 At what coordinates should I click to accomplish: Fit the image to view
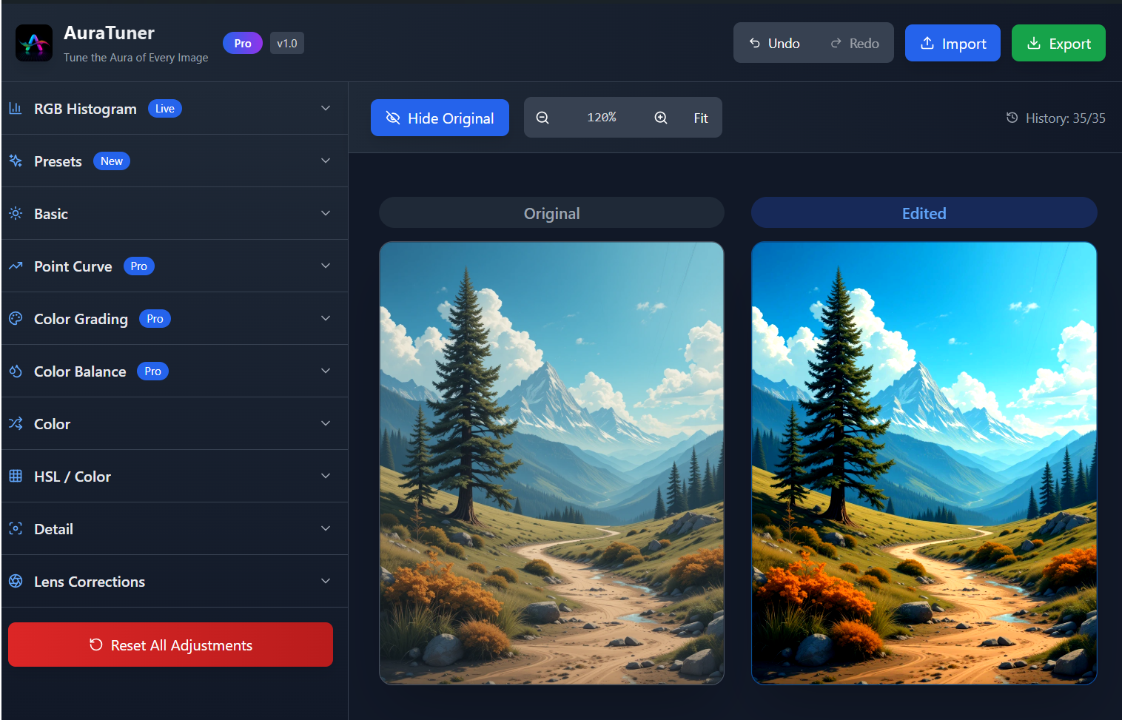tap(701, 118)
